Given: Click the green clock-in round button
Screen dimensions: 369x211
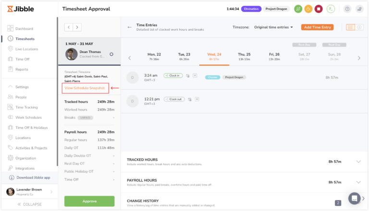Looking at the screenshot, I should coord(298,9).
